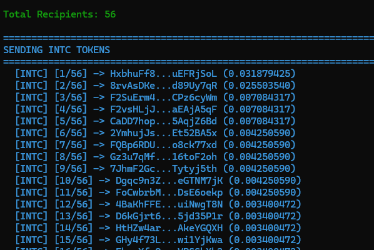Viewport: 374px width, 250px height.
Task: Click the [13/56] counter
Action: click(x=73, y=216)
